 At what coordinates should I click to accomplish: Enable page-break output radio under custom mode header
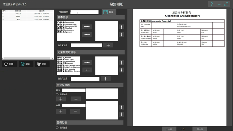(x=57, y=94)
